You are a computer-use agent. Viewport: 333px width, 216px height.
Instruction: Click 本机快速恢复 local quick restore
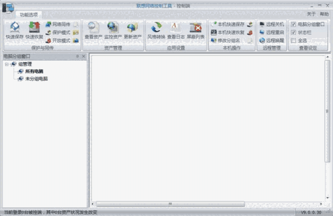228,33
